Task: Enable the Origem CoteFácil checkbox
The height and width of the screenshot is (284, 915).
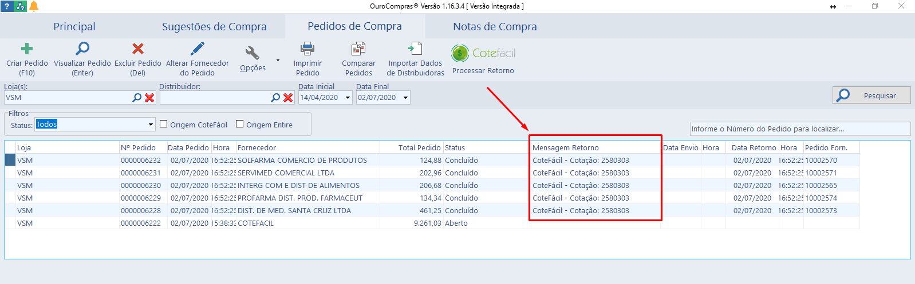Action: (164, 124)
